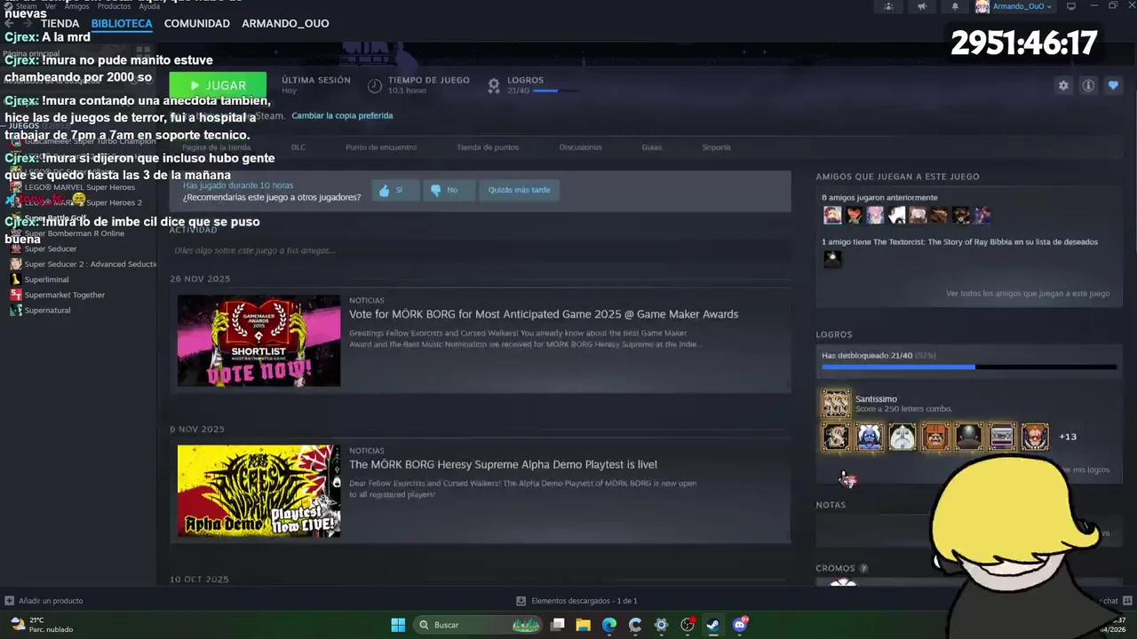Click the thumbs-down No recommendation button
Screen dimensions: 1137x639
(x=448, y=190)
